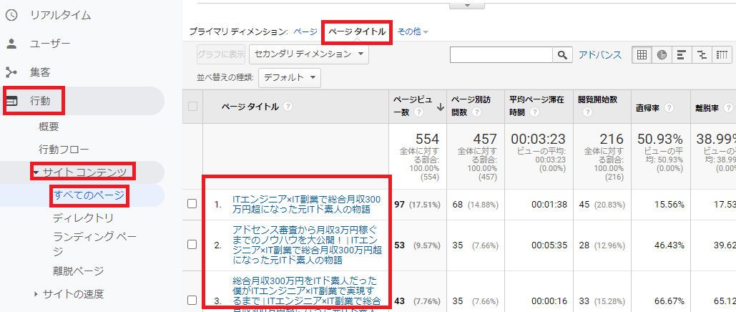Switch to pie chart view icon
The width and height of the screenshot is (736, 312).
pos(662,54)
